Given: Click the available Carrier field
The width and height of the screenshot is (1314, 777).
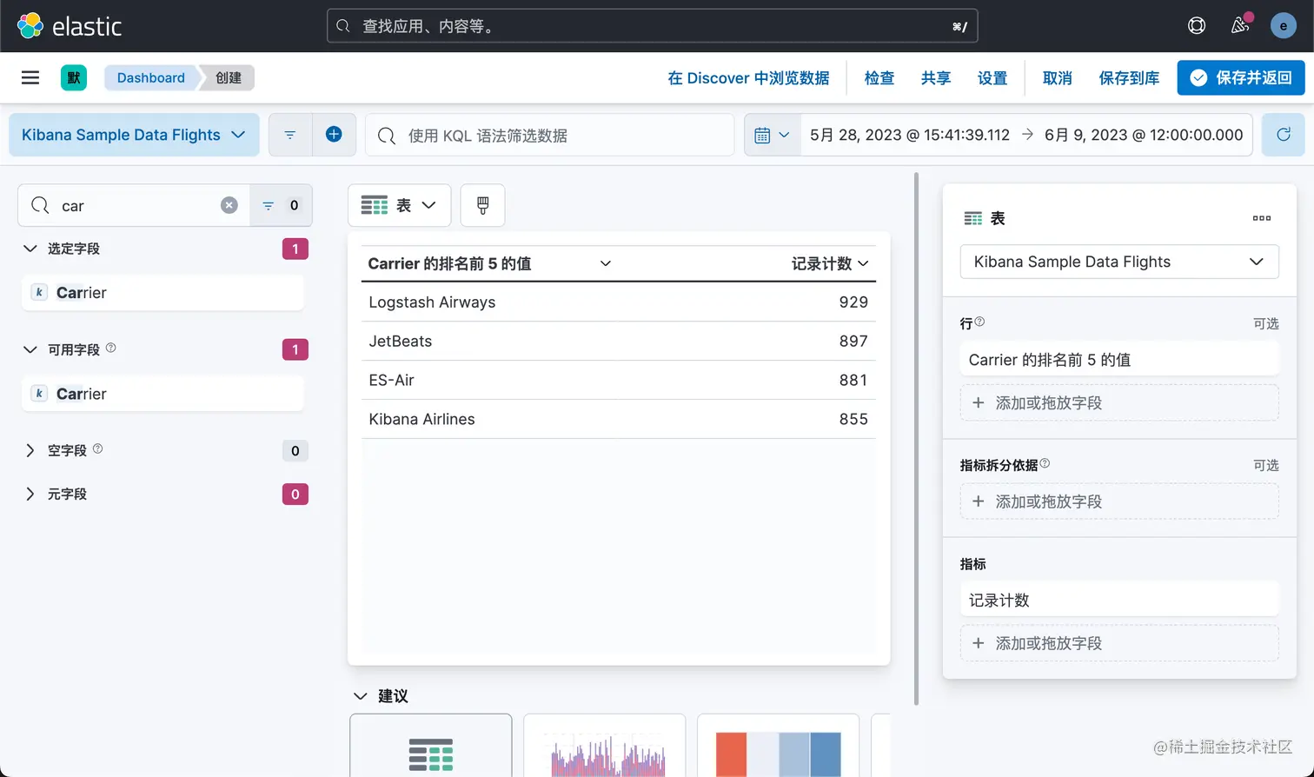Looking at the screenshot, I should click(x=163, y=394).
